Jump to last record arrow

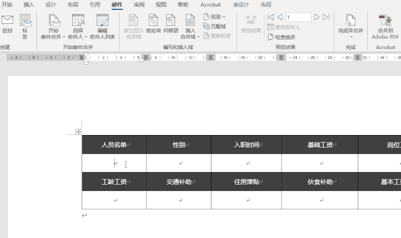[326, 17]
